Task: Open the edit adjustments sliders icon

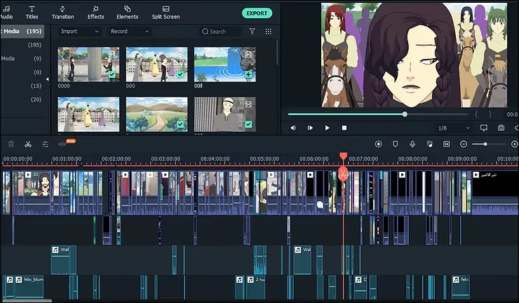Action: click(46, 144)
